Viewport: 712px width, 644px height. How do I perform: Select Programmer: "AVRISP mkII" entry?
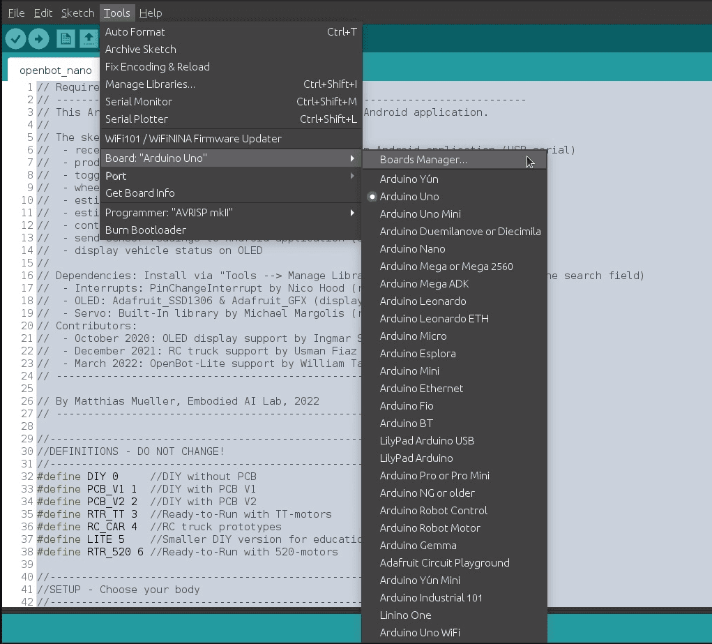point(231,213)
